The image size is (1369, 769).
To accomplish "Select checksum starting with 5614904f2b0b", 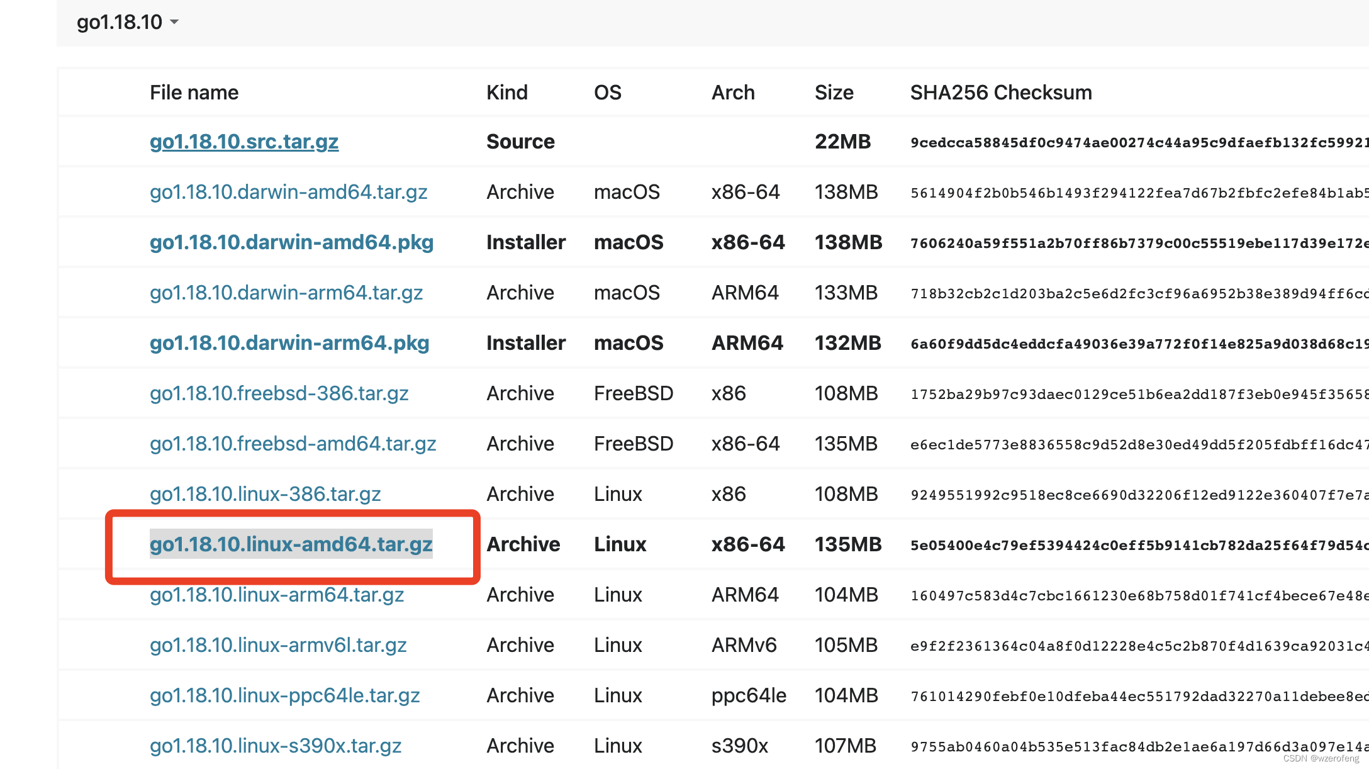I will coord(1139,193).
